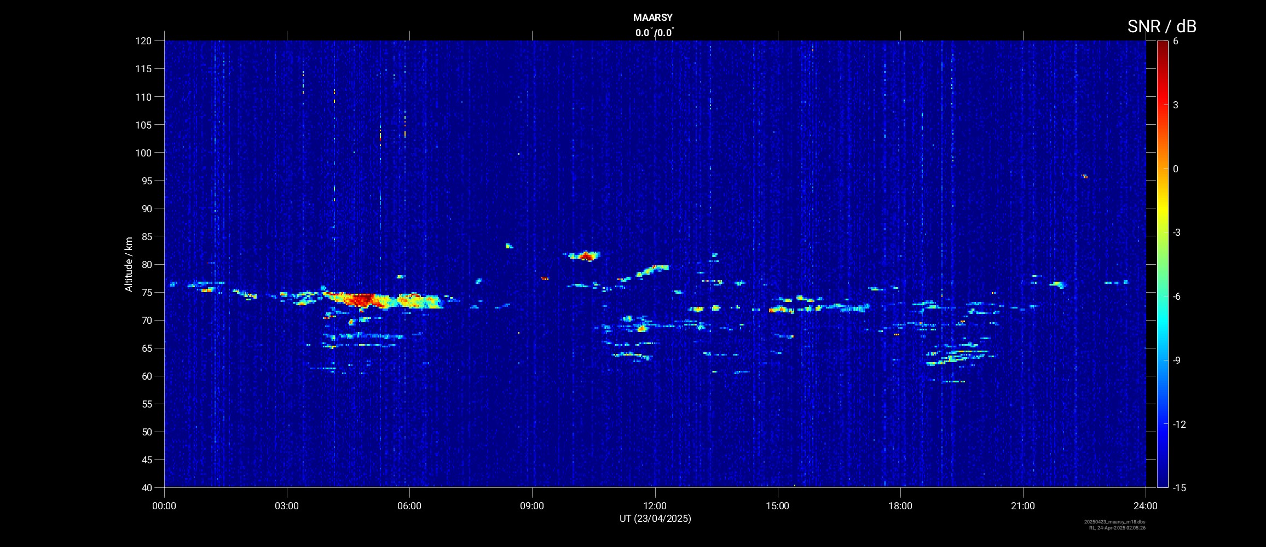Click time tick label "09:00"

coord(532,506)
